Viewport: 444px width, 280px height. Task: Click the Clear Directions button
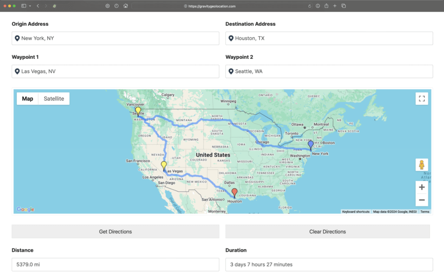click(x=327, y=232)
